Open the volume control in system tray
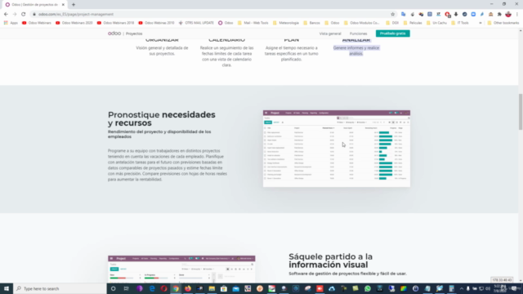The image size is (523, 294). pyautogui.click(x=488, y=288)
